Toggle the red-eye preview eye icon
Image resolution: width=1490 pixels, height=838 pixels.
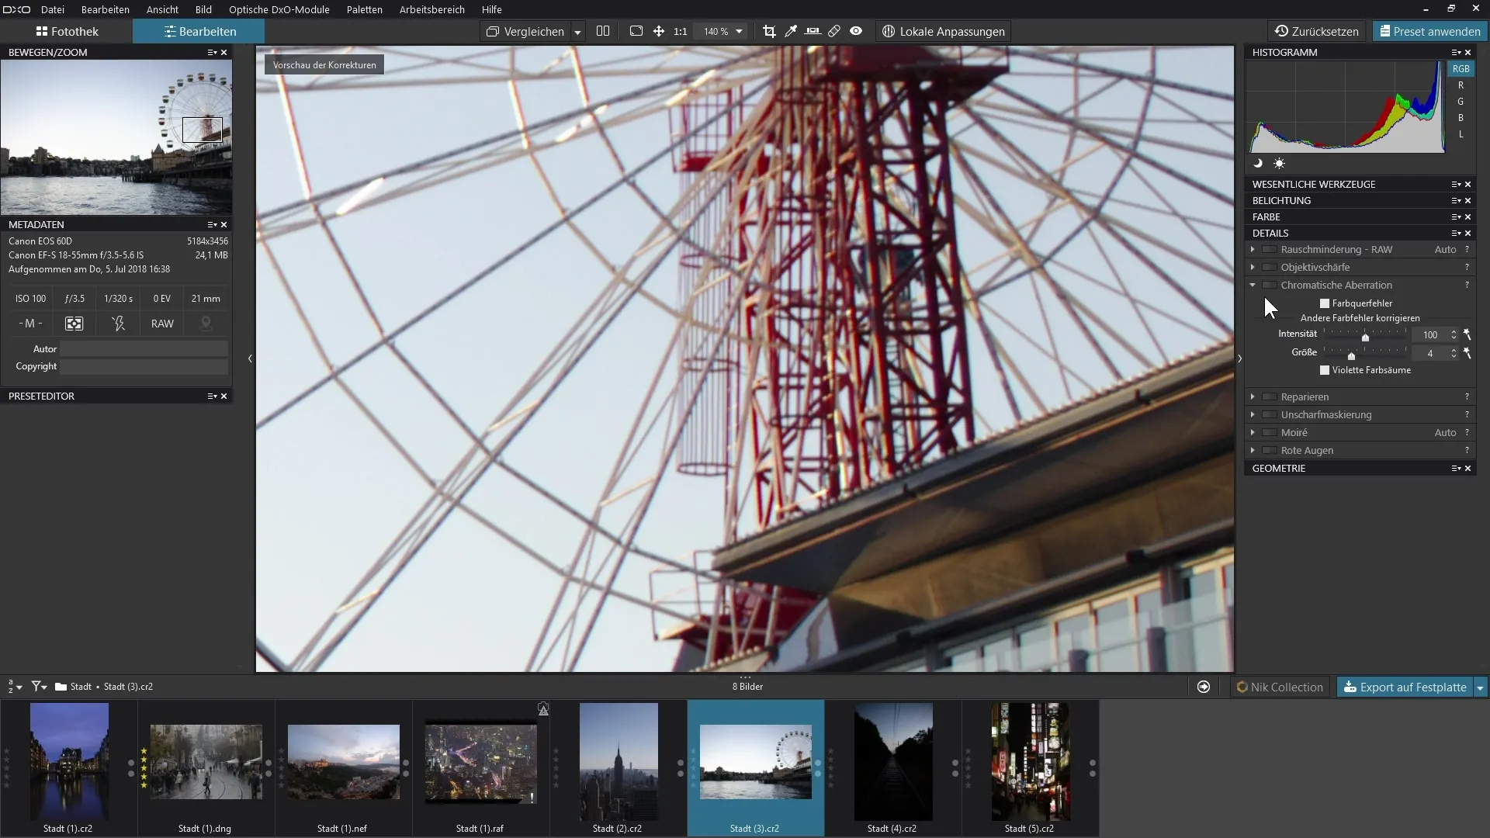(856, 31)
